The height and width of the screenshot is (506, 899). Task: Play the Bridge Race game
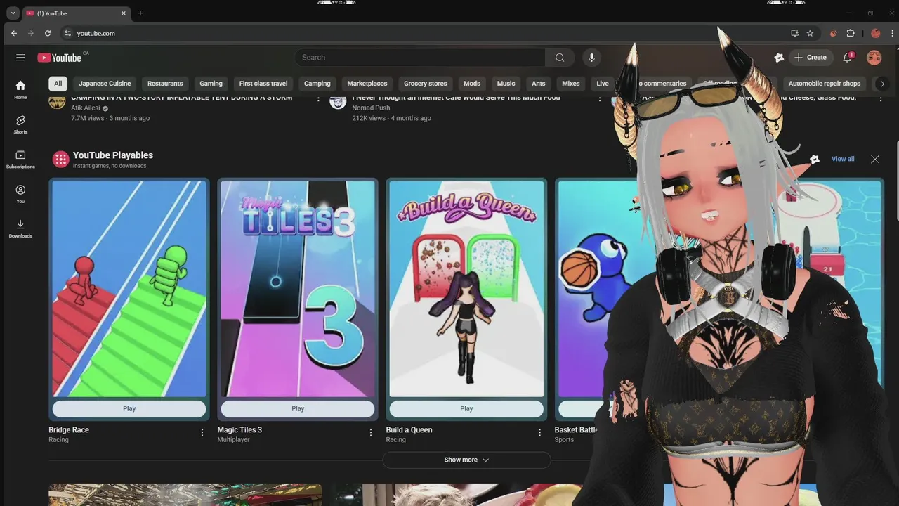129,408
